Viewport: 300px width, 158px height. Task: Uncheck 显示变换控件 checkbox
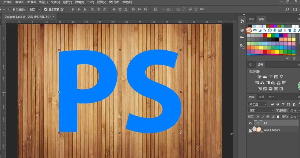[46, 9]
